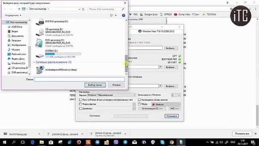The width and height of the screenshot is (259, 146).
Task: Open Mail app from taskbar
Action: point(134,142)
